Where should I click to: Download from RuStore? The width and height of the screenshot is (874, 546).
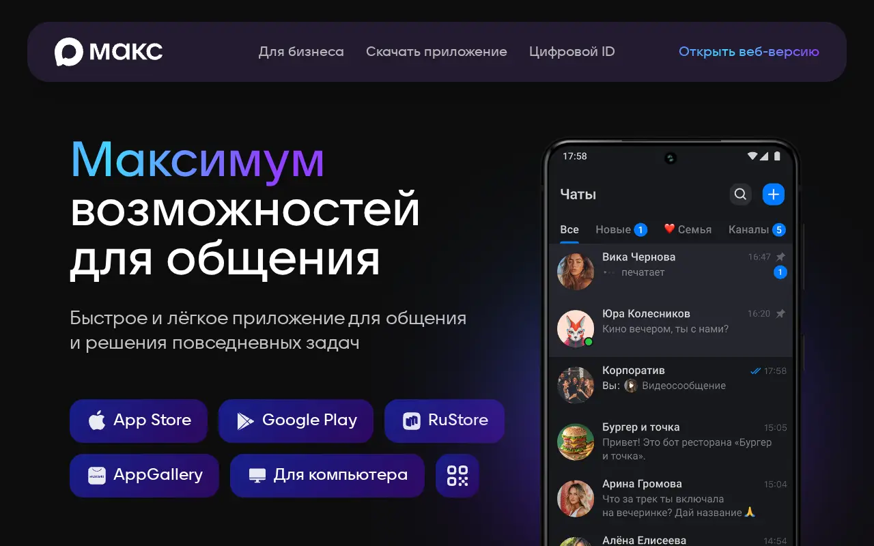click(445, 420)
